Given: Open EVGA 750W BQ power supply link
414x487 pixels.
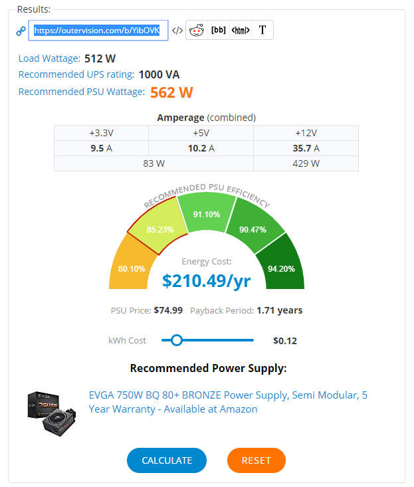Looking at the screenshot, I should click(228, 402).
